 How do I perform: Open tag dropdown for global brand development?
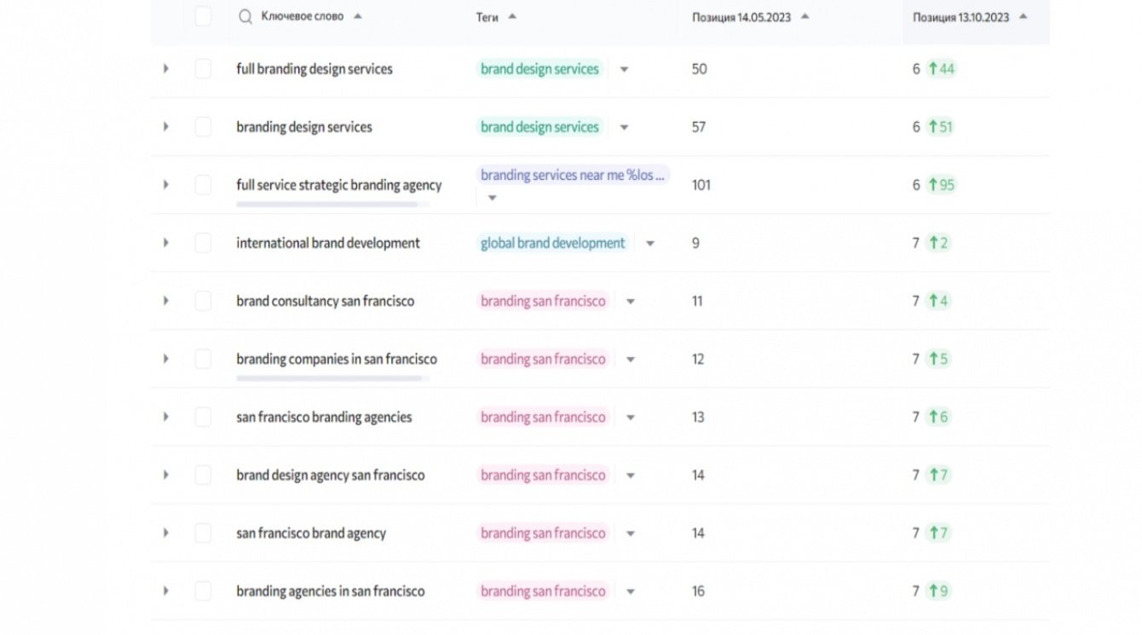(650, 244)
